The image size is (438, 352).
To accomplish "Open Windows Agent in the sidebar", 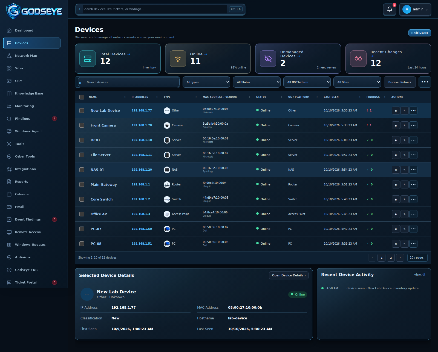I will 31,131.
